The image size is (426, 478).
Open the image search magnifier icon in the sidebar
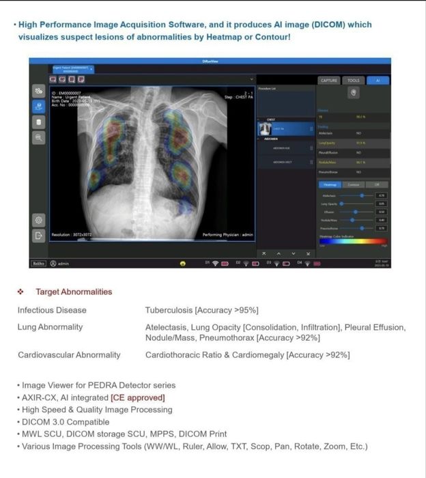tap(39, 138)
